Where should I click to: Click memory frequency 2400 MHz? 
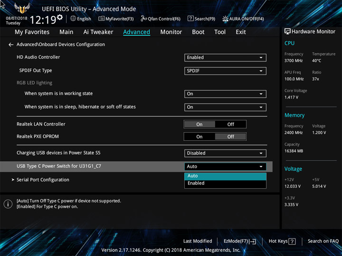[x=294, y=133]
